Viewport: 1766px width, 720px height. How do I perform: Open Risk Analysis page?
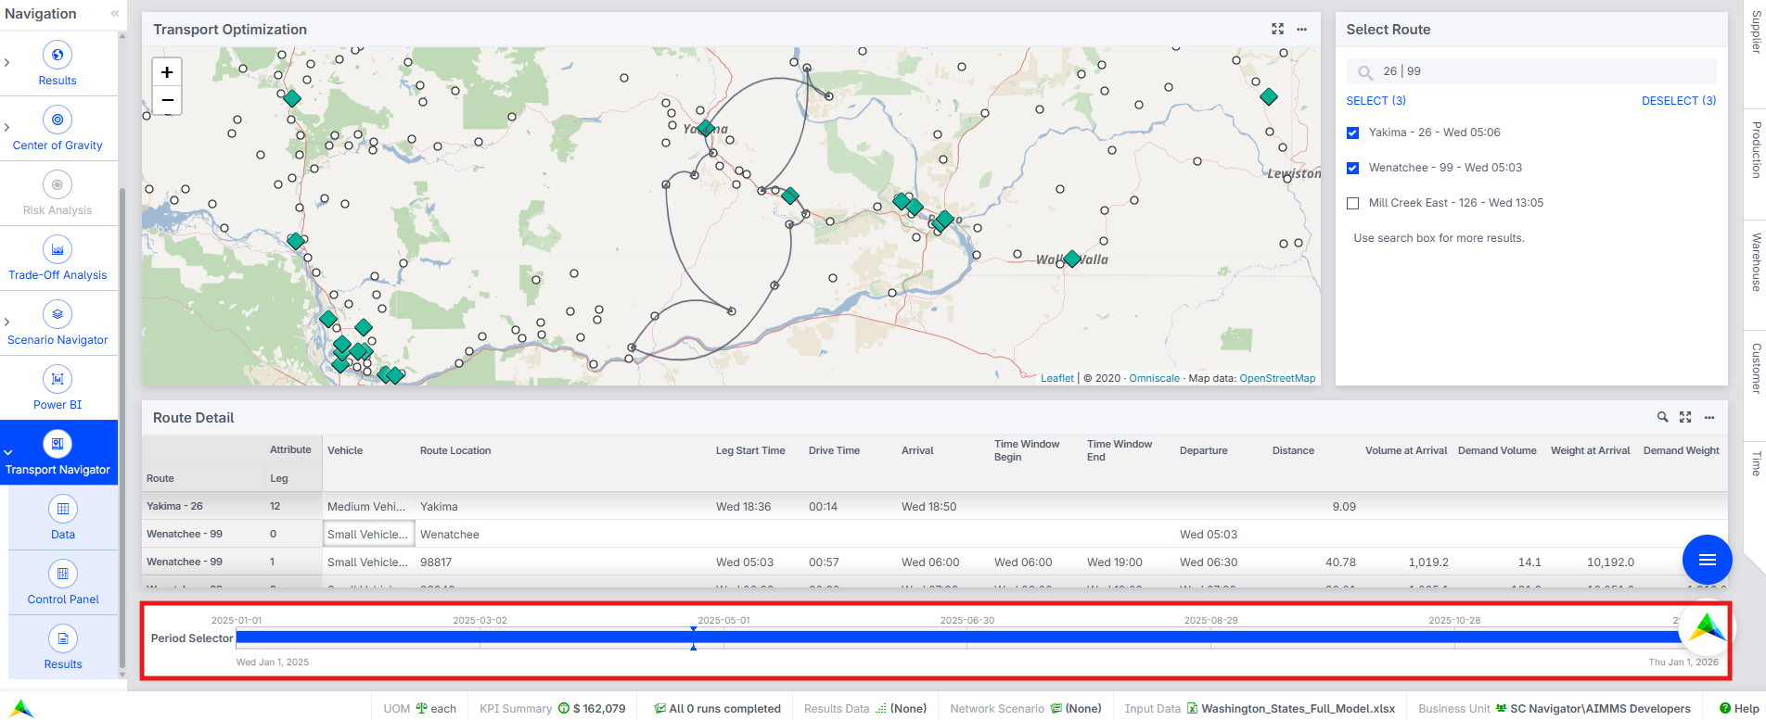pos(58,194)
